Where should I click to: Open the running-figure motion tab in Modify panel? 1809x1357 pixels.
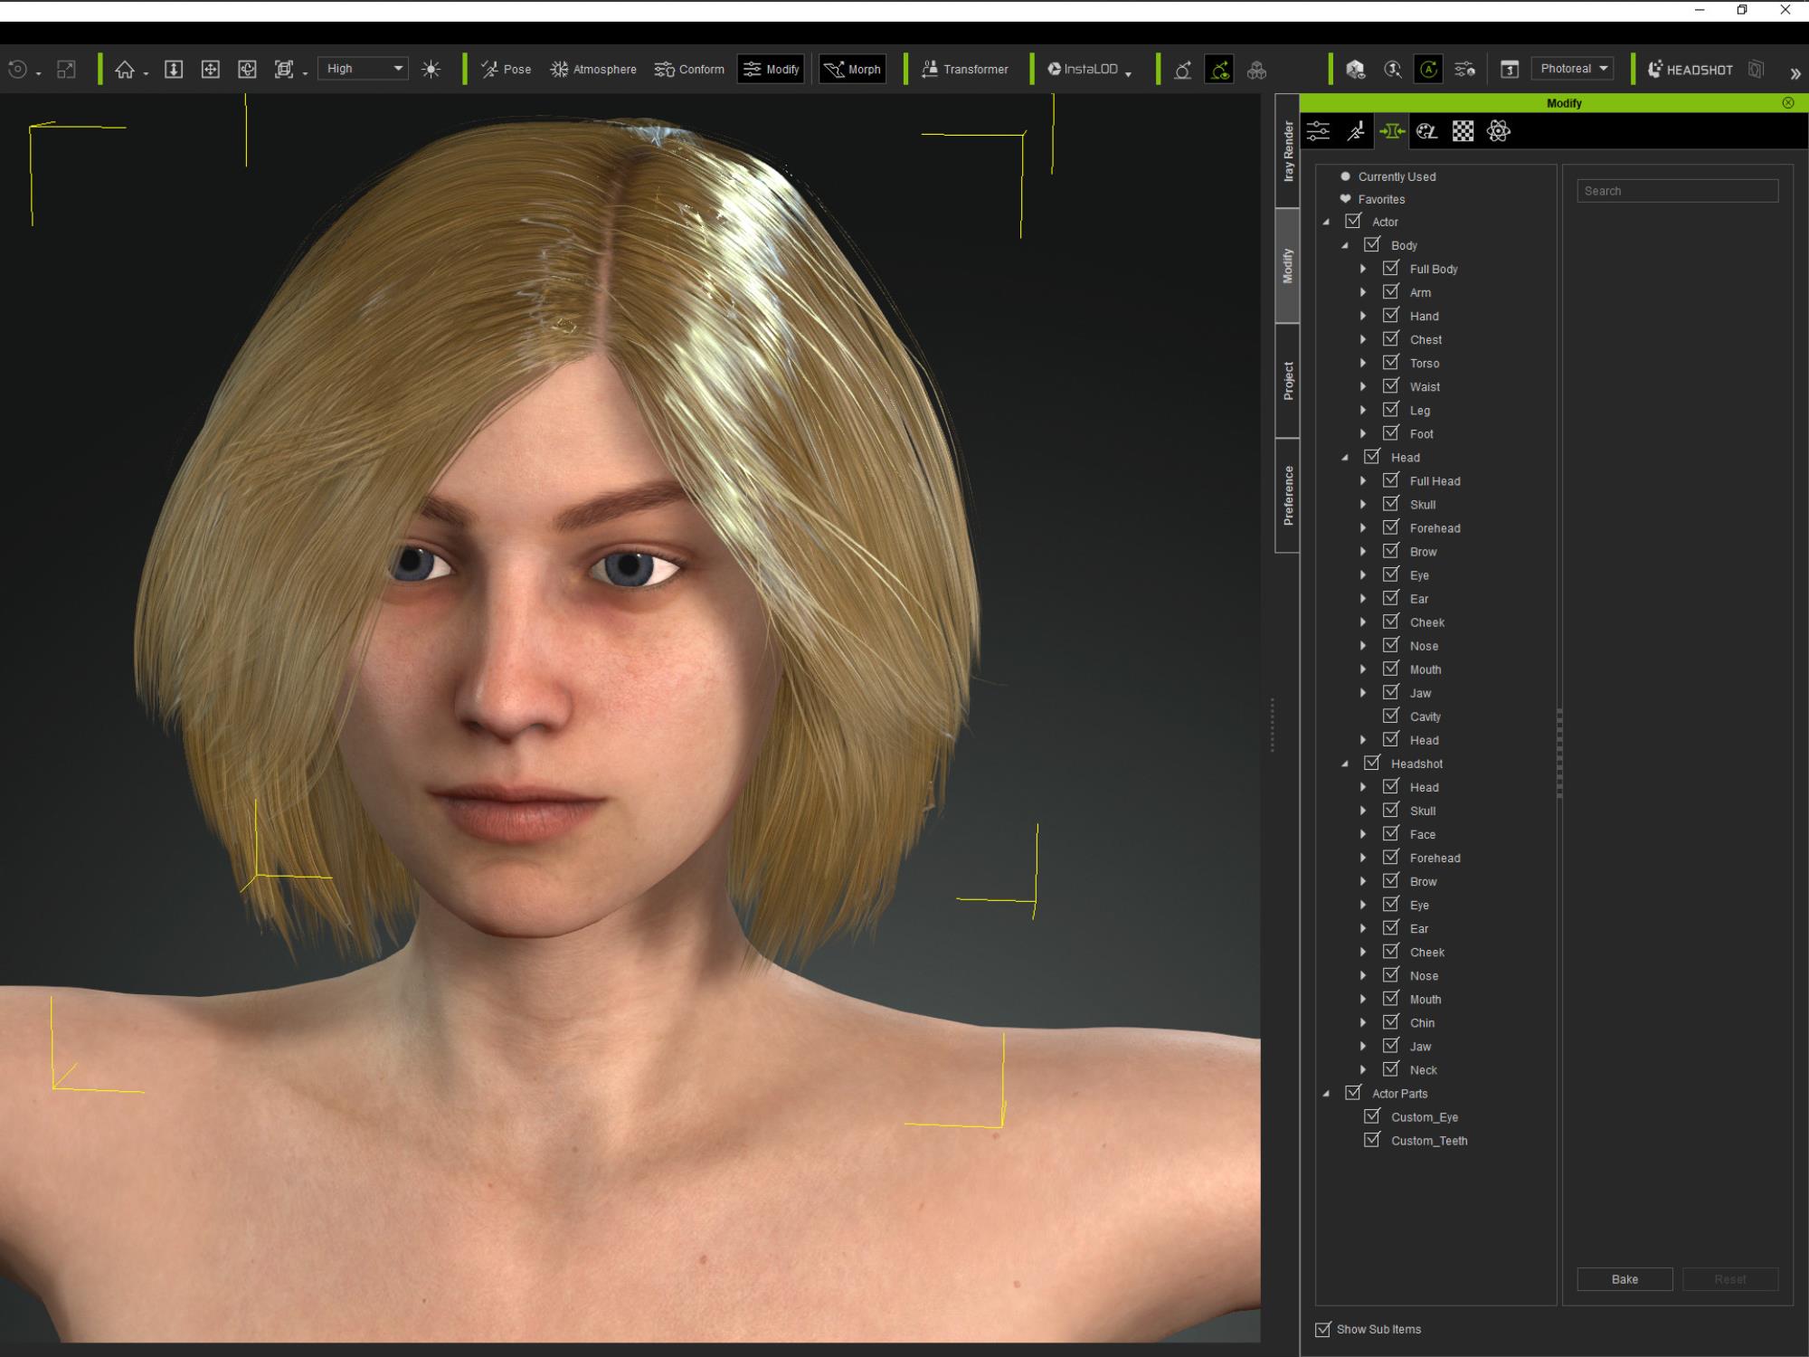coord(1355,131)
